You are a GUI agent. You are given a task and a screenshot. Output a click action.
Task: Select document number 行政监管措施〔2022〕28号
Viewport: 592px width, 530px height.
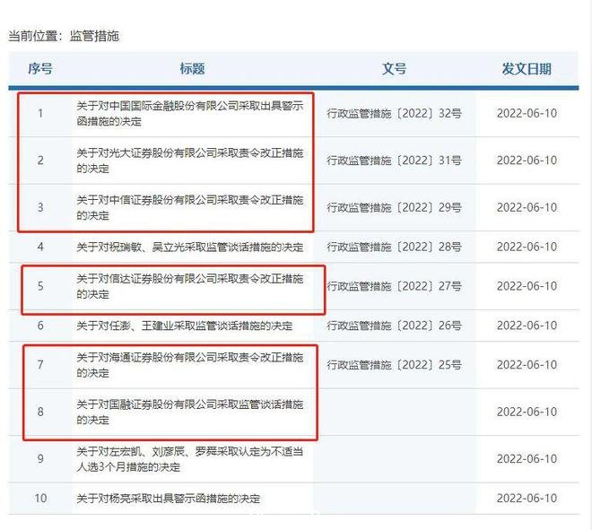(x=394, y=248)
